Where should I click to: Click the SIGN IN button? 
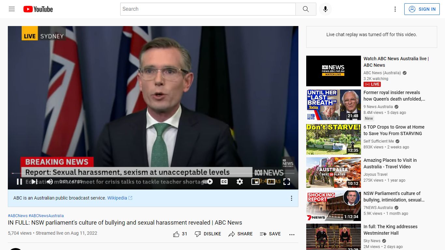coord(422,9)
